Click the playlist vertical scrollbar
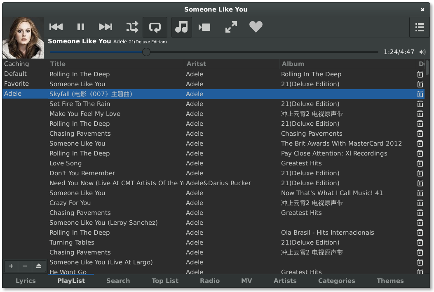This screenshot has height=292, width=434. tap(427, 67)
